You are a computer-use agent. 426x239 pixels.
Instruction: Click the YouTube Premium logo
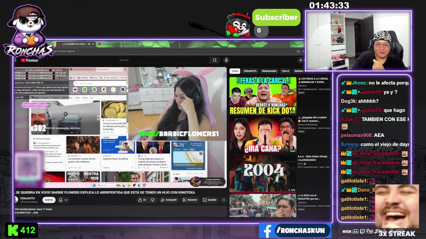30,60
